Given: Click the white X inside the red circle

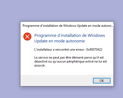Looking at the screenshot, I should pos(27,37).
